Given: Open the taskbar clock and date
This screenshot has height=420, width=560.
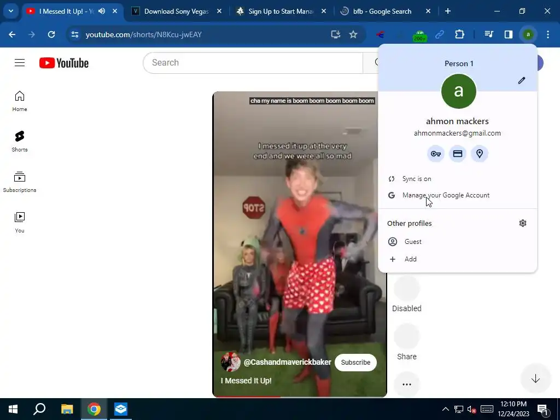Looking at the screenshot, I should click(514, 409).
